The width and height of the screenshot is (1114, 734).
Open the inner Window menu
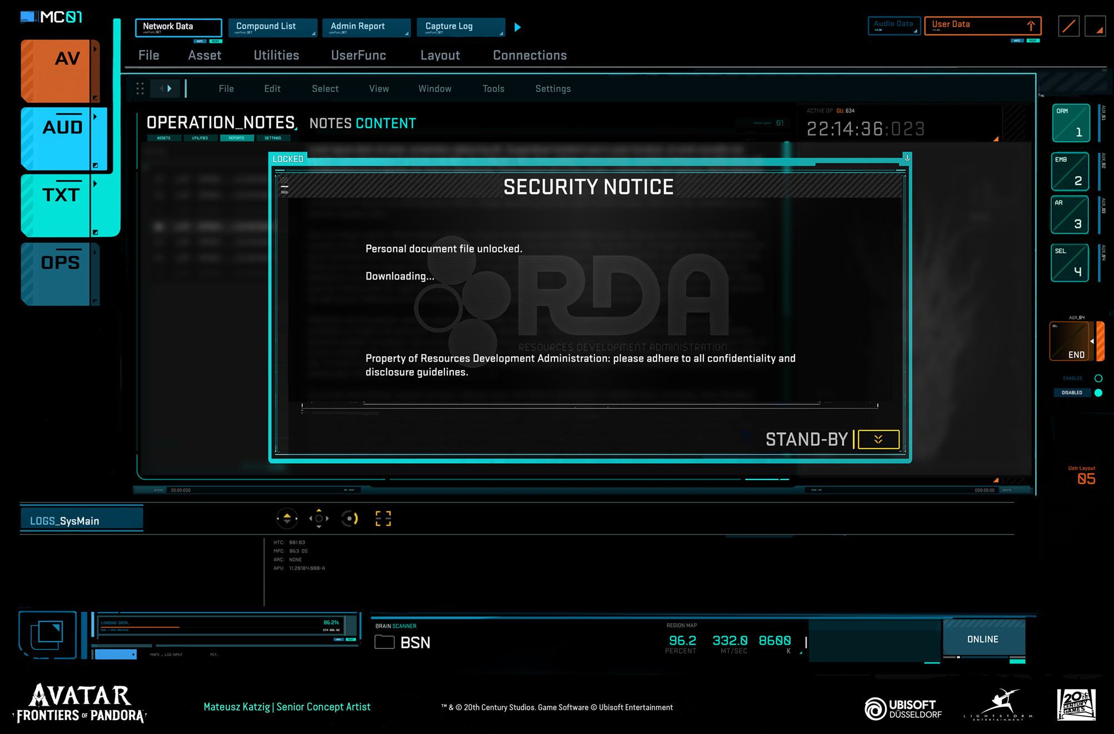434,89
